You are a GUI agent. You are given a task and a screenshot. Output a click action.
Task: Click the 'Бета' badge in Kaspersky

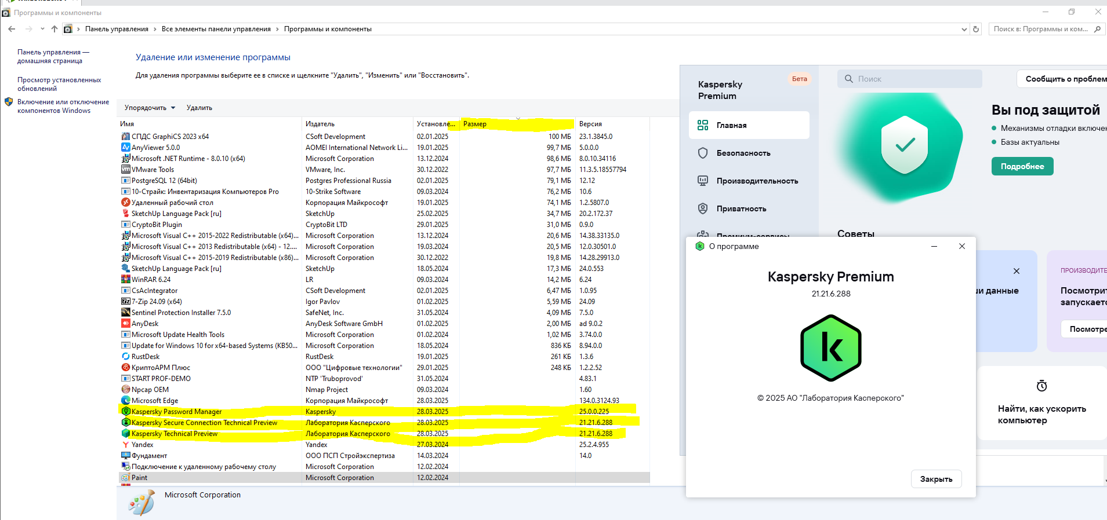799,79
